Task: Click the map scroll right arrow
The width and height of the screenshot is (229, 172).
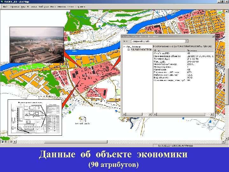Action: click(x=223, y=142)
